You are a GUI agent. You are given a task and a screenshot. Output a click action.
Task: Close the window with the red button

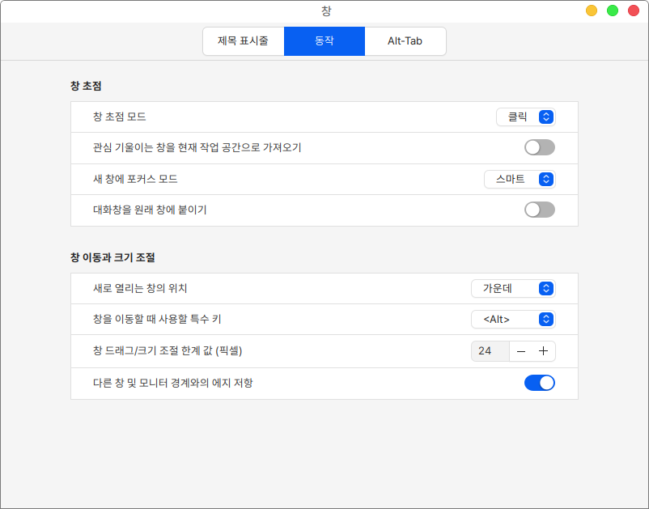pyautogui.click(x=634, y=11)
